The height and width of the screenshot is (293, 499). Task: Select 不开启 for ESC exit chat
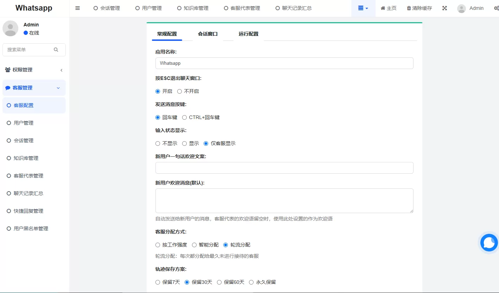pos(179,91)
